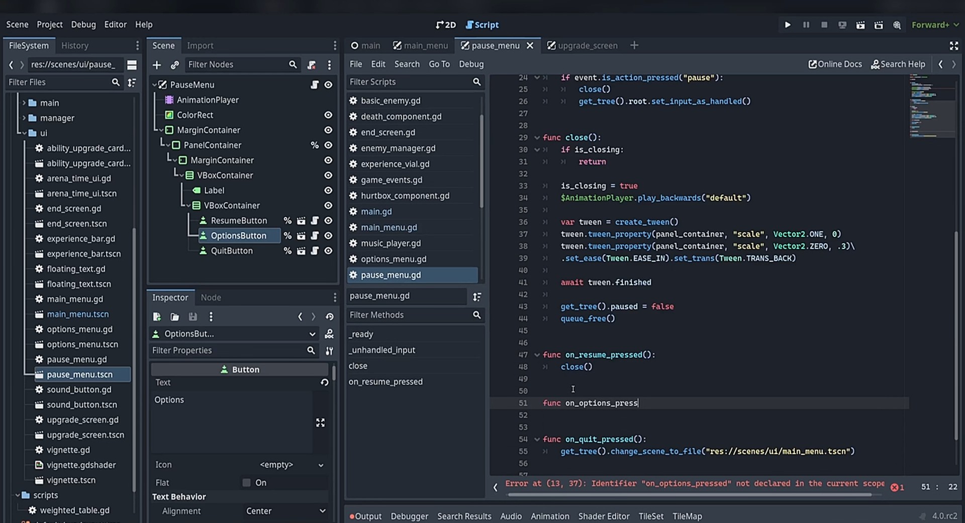Click the Filter Nodes search field

(236, 65)
